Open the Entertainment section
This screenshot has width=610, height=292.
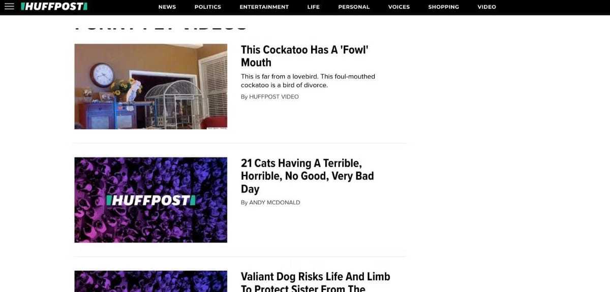pos(264,7)
